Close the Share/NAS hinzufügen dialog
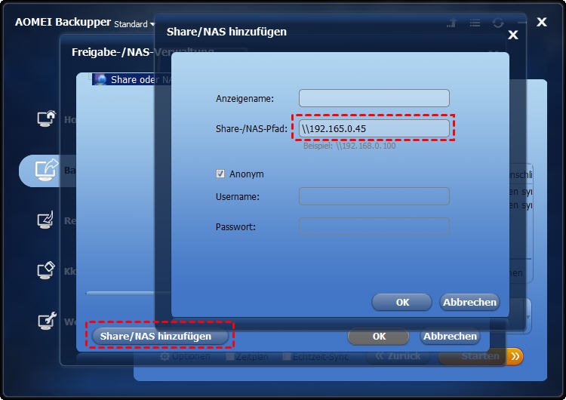This screenshot has height=400, width=566. pos(513,35)
